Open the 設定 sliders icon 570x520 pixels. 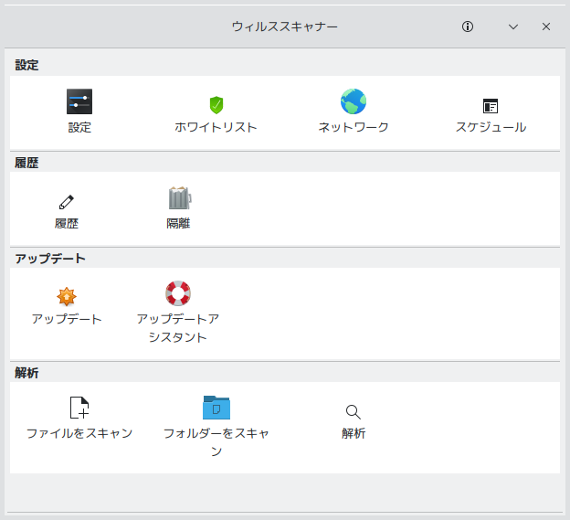tap(79, 101)
